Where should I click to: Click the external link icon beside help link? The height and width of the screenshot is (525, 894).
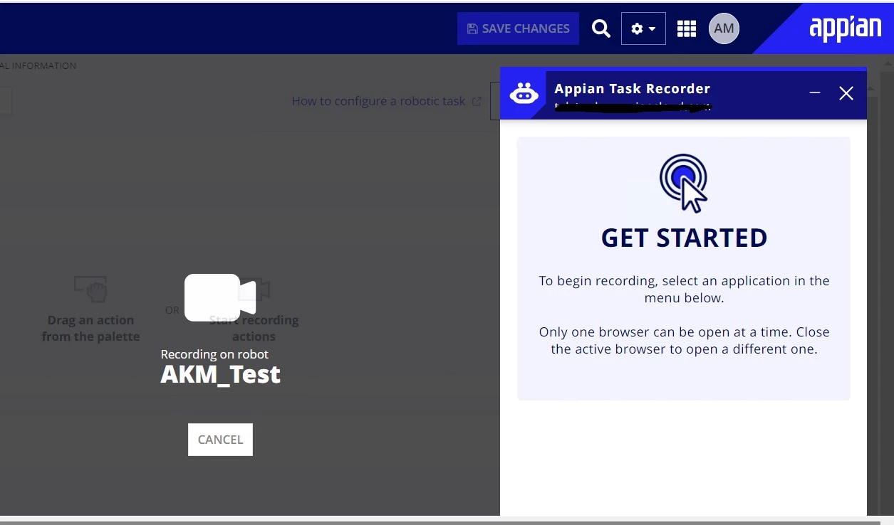[x=477, y=101]
